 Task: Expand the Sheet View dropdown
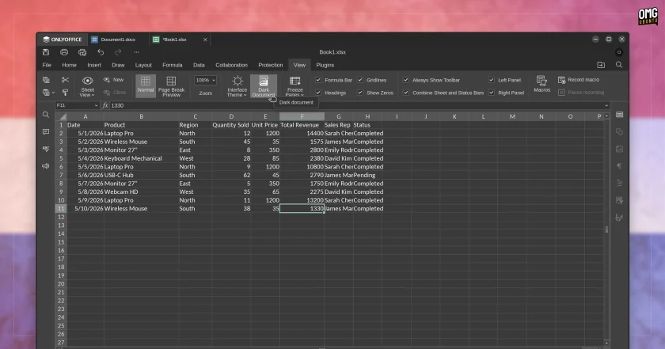(87, 86)
